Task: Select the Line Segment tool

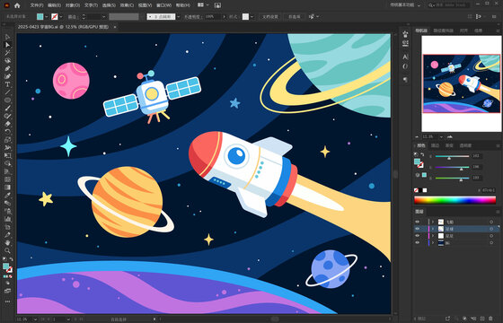Action: click(8, 92)
